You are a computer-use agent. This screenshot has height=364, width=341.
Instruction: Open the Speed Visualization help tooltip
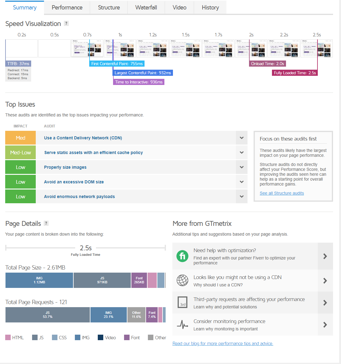pyautogui.click(x=66, y=24)
